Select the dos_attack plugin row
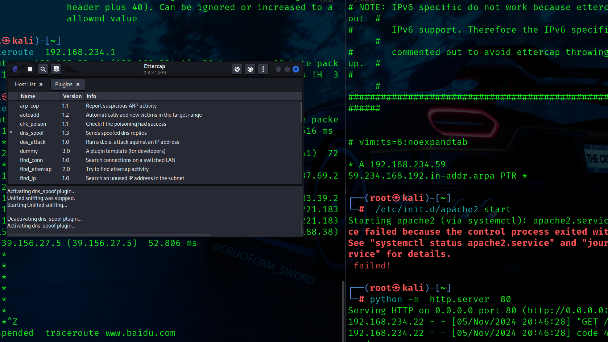Screen dimensions: 608x342 (155, 142)
